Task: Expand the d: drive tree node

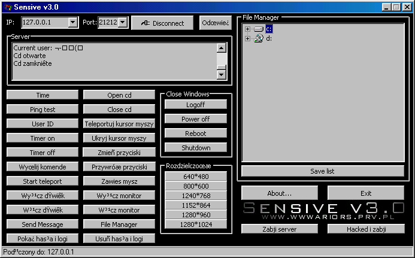Action: coord(247,38)
